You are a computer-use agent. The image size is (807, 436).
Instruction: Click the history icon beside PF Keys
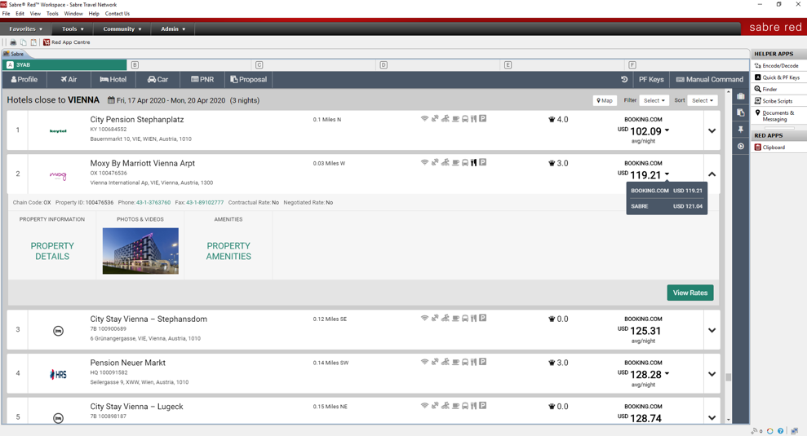coord(624,79)
